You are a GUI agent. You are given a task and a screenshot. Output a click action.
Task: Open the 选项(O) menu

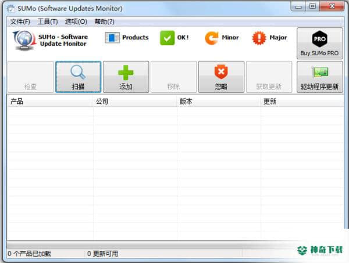pyautogui.click(x=76, y=21)
